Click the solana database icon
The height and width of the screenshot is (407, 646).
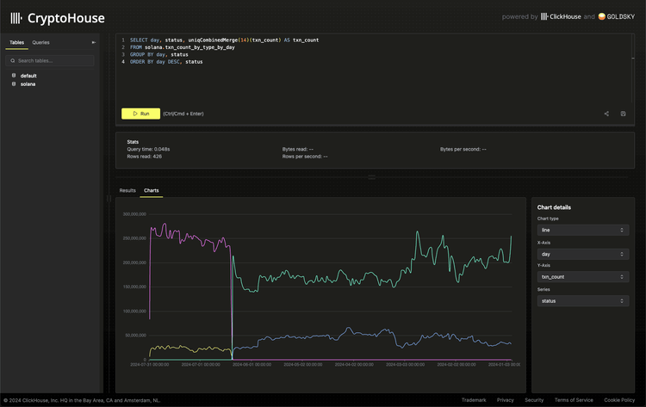point(14,83)
